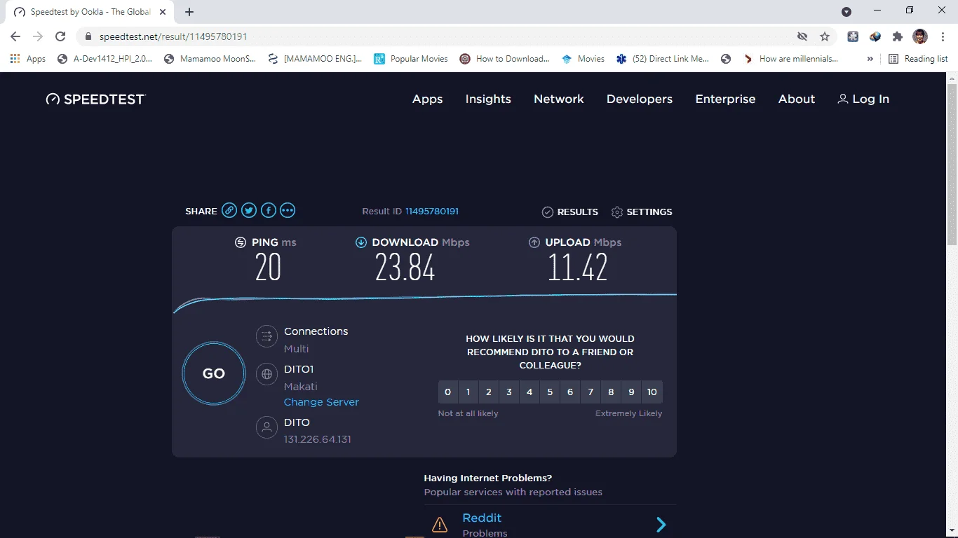Rate recommendation score 5
The height and width of the screenshot is (538, 958).
pyautogui.click(x=550, y=392)
